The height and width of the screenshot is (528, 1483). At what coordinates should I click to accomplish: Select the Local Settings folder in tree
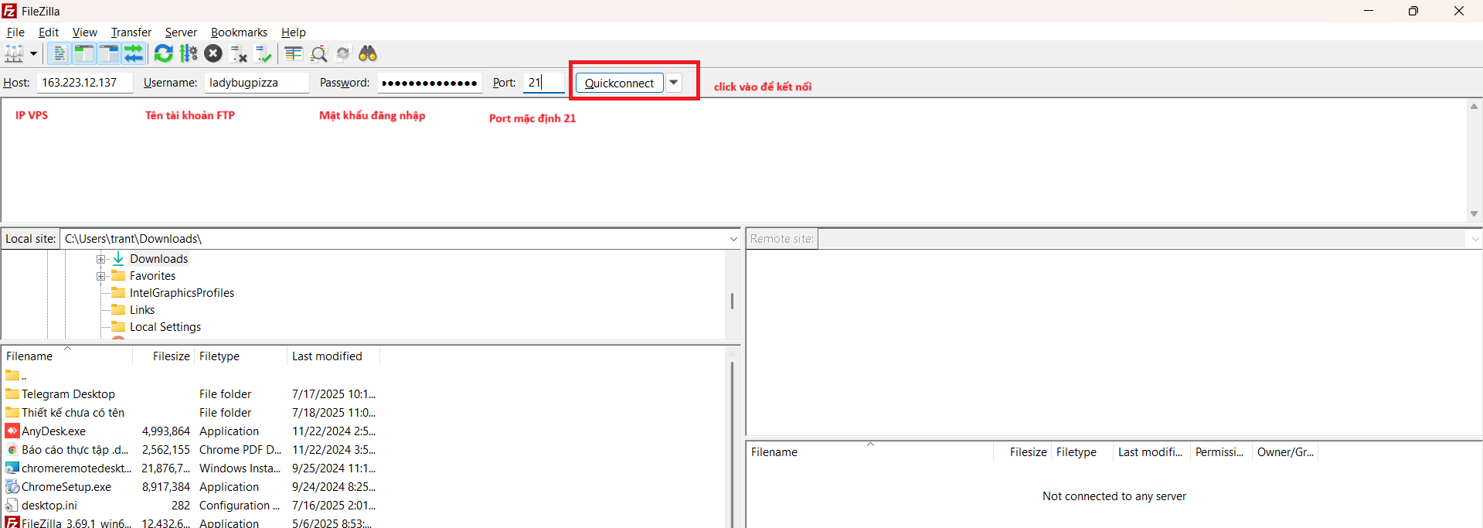tap(165, 327)
